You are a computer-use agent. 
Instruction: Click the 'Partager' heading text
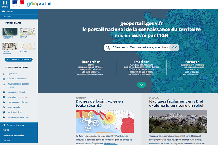[x=192, y=62]
